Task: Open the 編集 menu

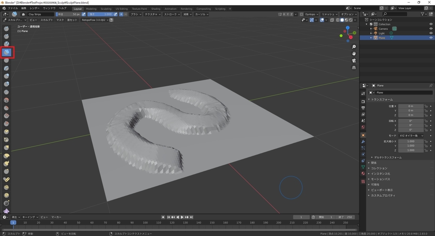Action: [x=24, y=8]
